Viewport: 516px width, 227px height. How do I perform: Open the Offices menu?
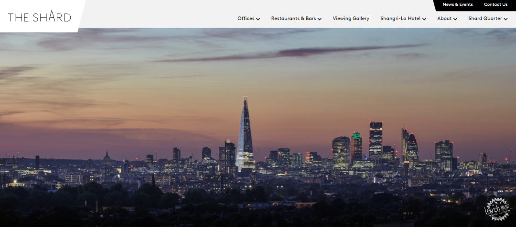click(246, 19)
